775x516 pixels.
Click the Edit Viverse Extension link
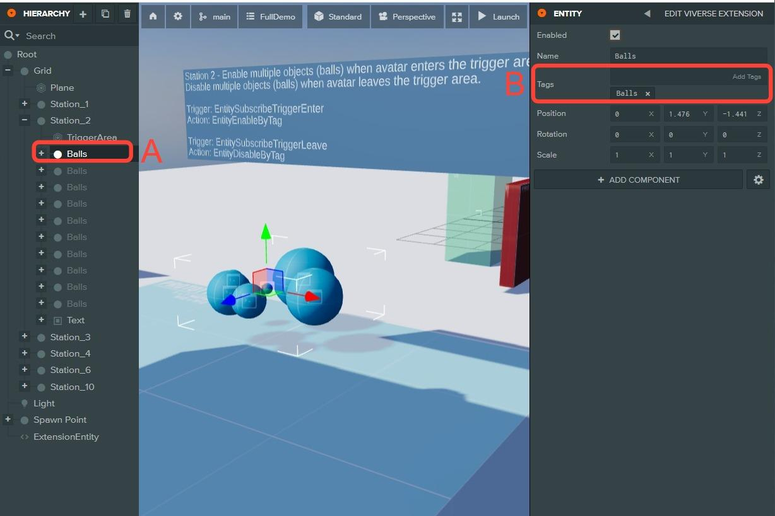tap(713, 14)
